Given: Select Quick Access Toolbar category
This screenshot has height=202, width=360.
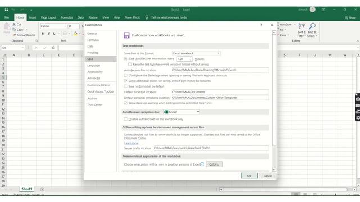Looking at the screenshot, I should 101,91.
